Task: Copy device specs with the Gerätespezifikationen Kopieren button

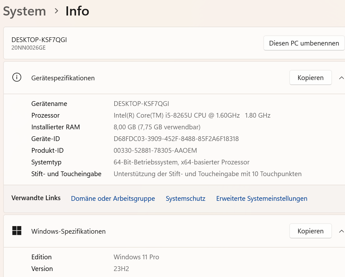Action: point(310,77)
